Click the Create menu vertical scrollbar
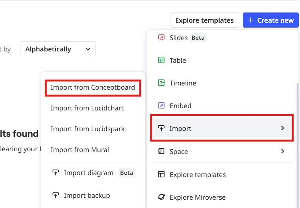This screenshot has height=208, width=300. (297, 145)
